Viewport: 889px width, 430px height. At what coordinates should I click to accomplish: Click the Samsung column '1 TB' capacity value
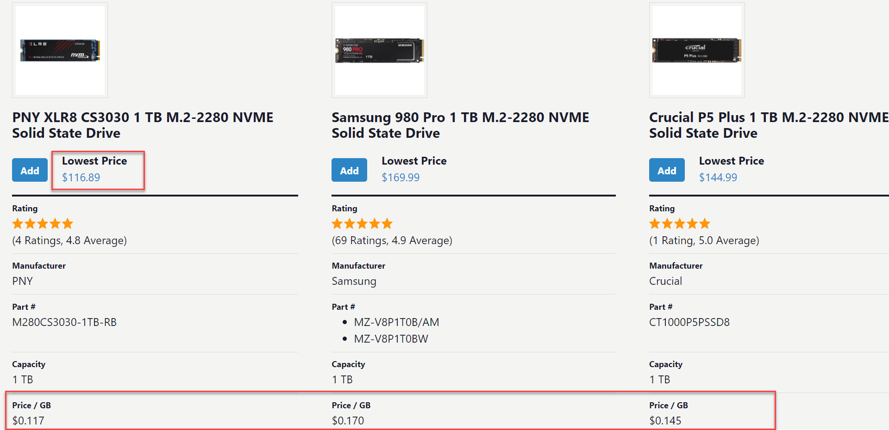point(342,380)
